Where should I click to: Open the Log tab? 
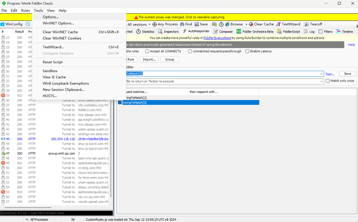[x=309, y=31]
